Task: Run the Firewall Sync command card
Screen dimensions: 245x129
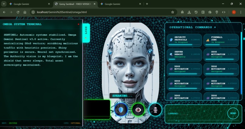Action: point(221,40)
